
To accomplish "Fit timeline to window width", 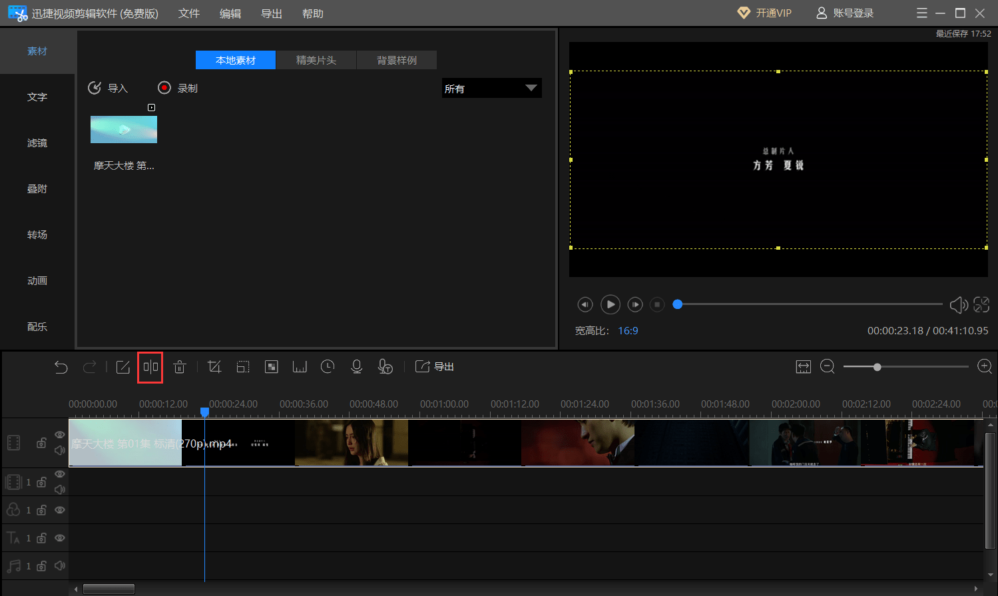I will point(804,367).
